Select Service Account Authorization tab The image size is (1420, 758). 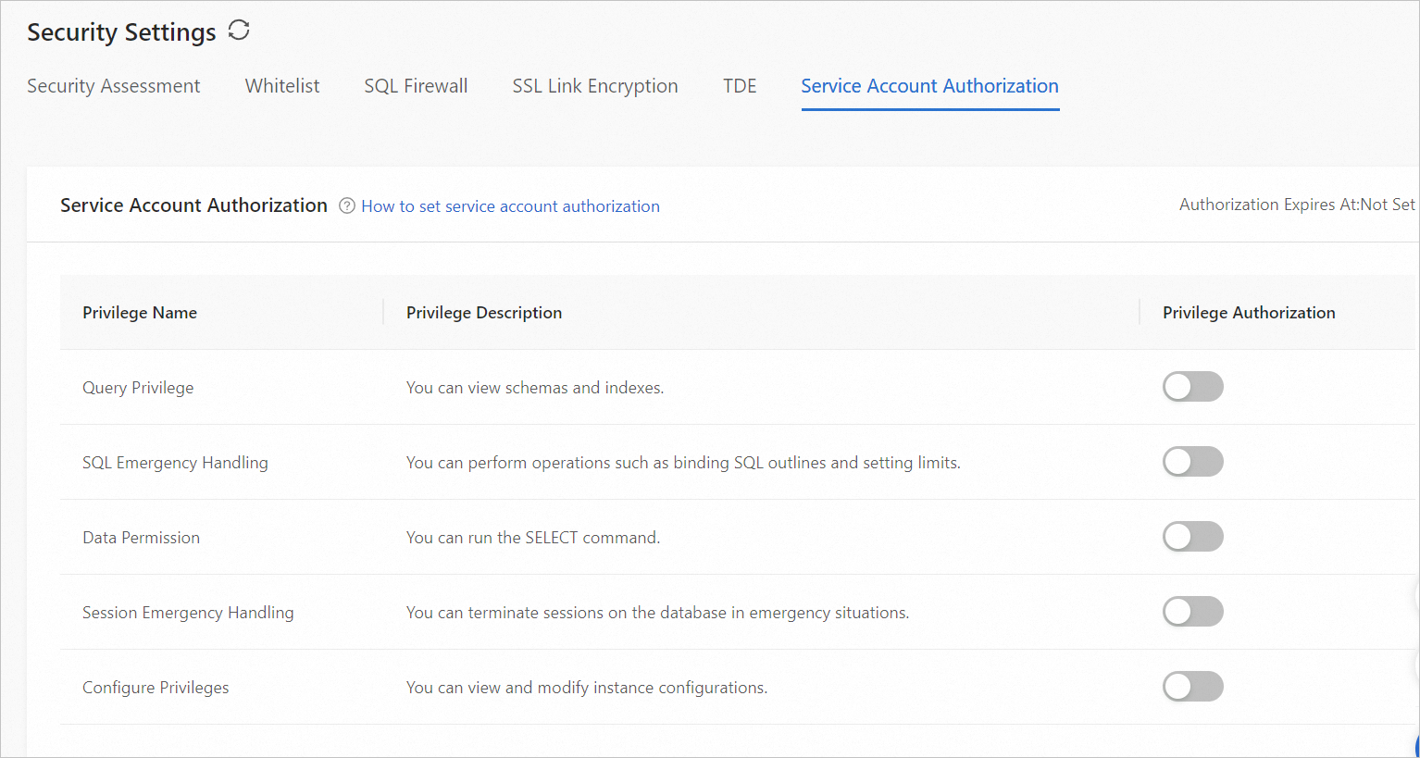(929, 86)
